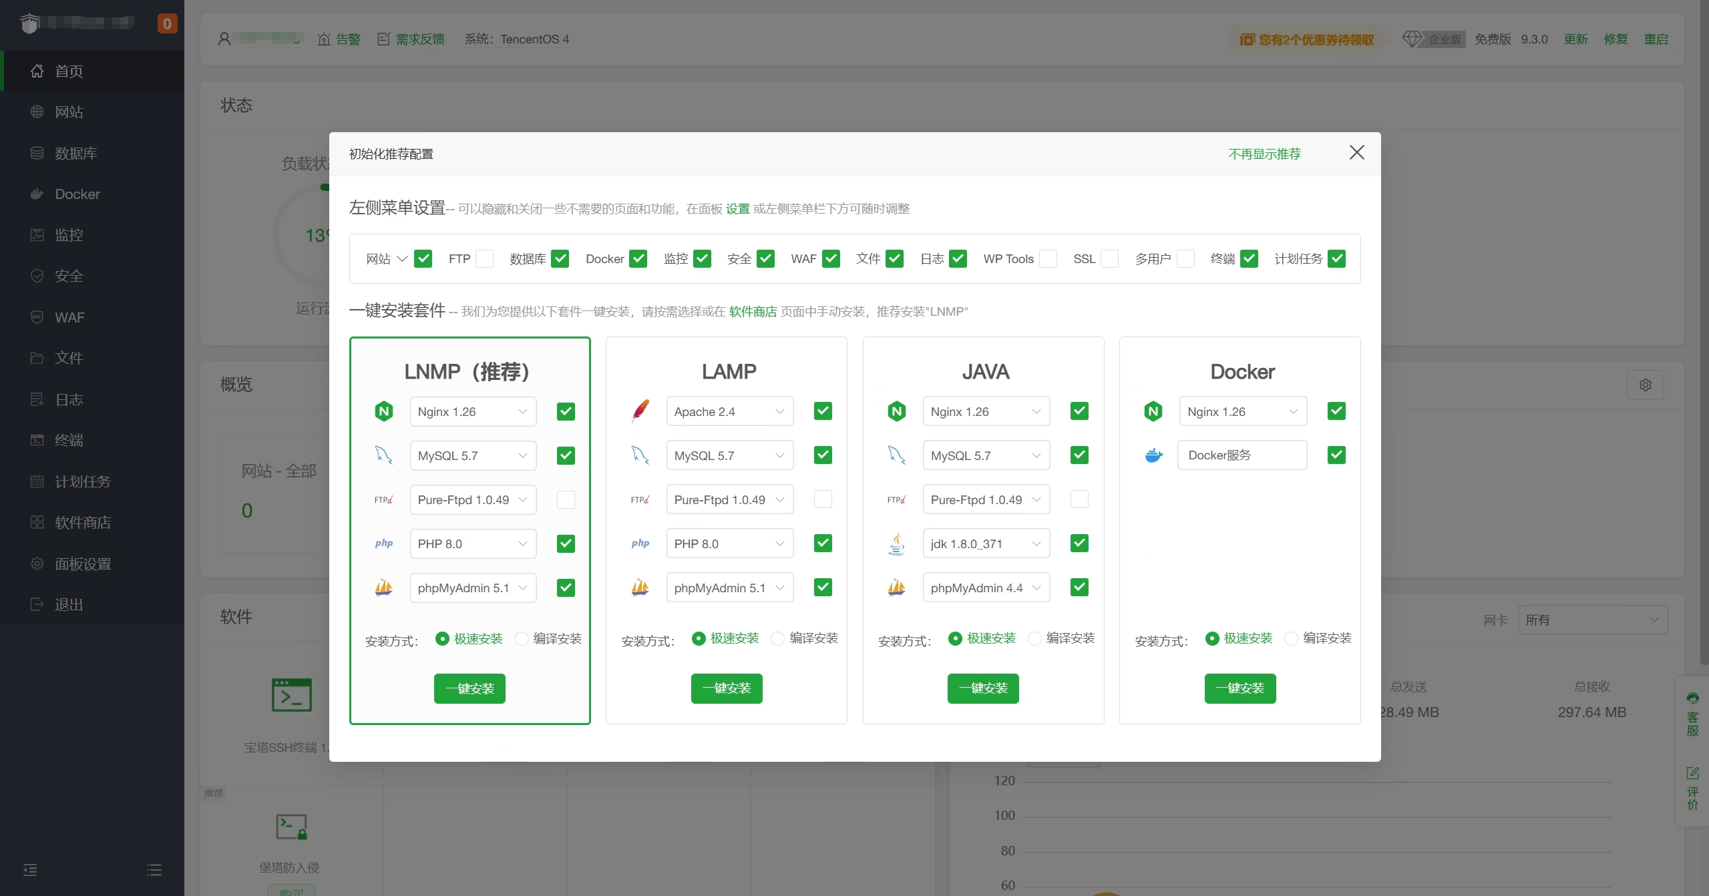
Task: Click 一键安装 button for the Docker suite
Action: pos(1240,688)
